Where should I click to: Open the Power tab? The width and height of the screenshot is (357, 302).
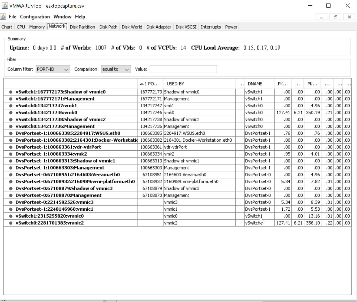click(x=231, y=27)
